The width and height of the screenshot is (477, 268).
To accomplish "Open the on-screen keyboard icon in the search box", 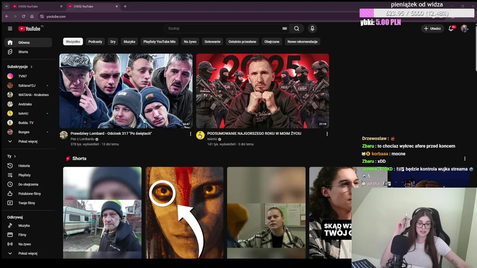I will click(285, 28).
